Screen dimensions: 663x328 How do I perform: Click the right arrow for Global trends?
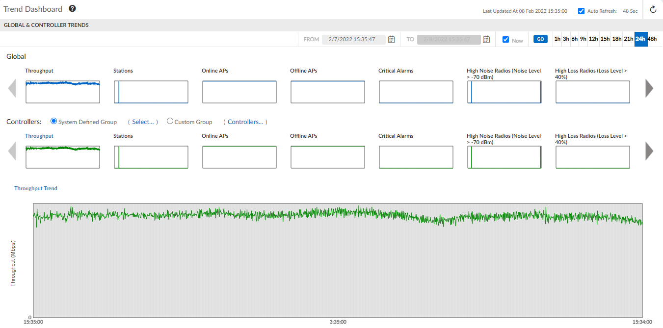[649, 88]
